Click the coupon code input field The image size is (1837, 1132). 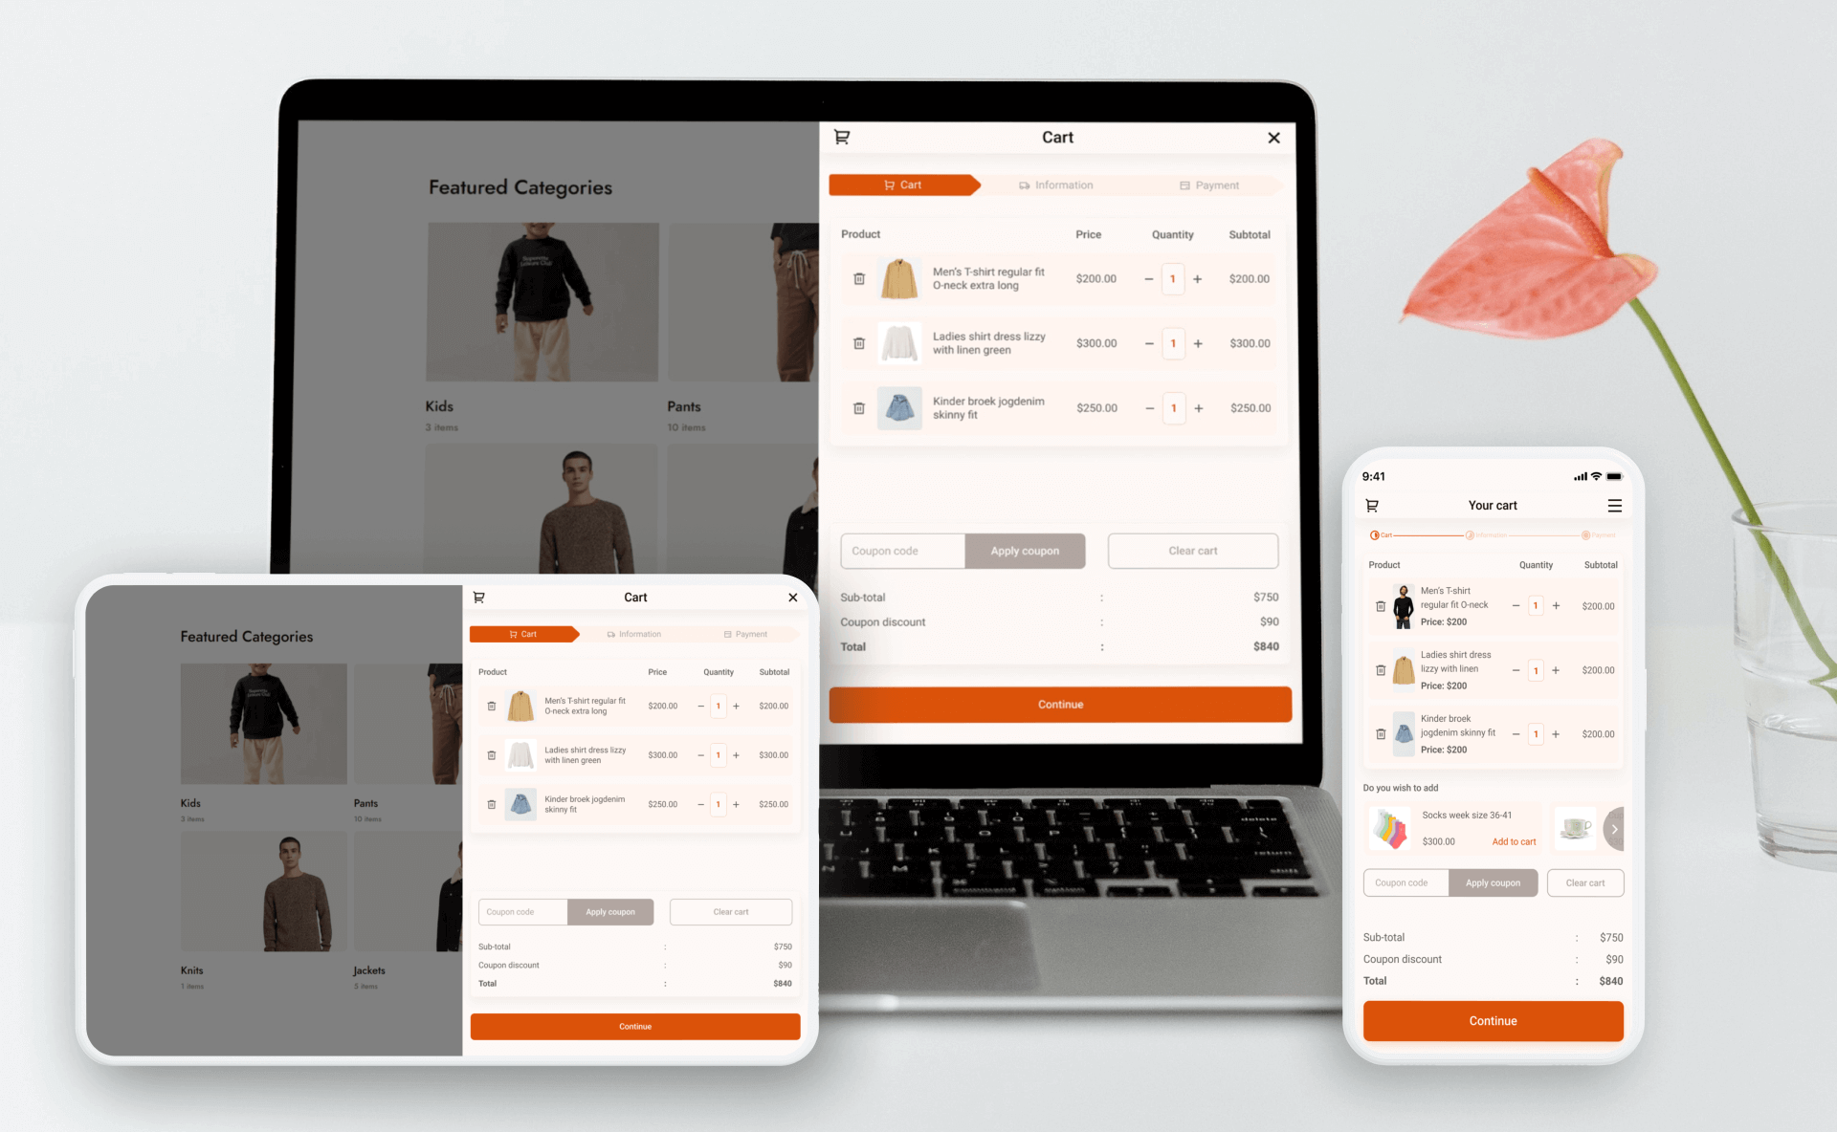tap(898, 550)
